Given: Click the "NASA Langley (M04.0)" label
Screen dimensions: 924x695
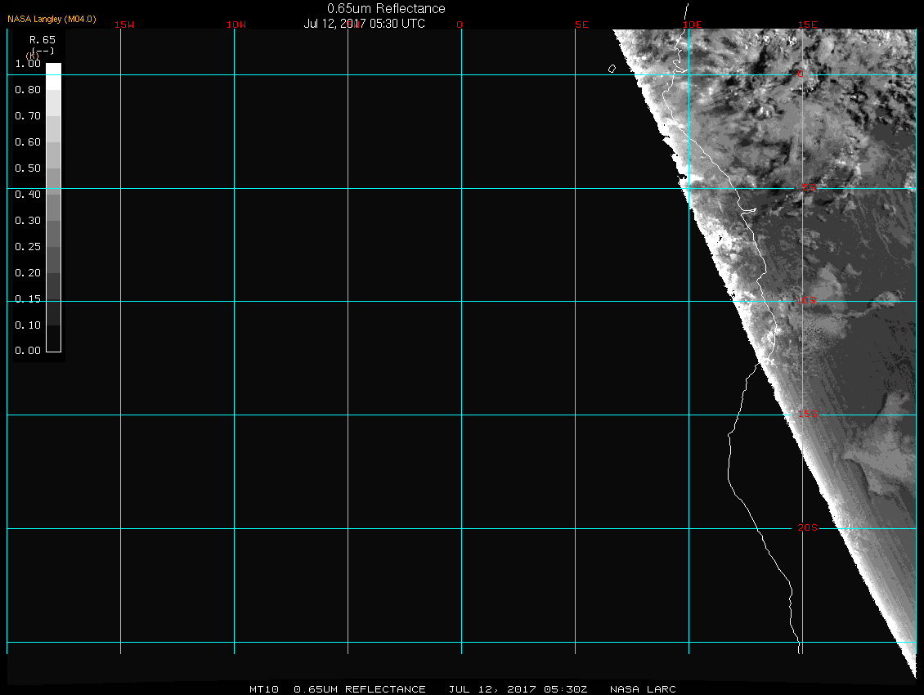Looking at the screenshot, I should (x=52, y=20).
